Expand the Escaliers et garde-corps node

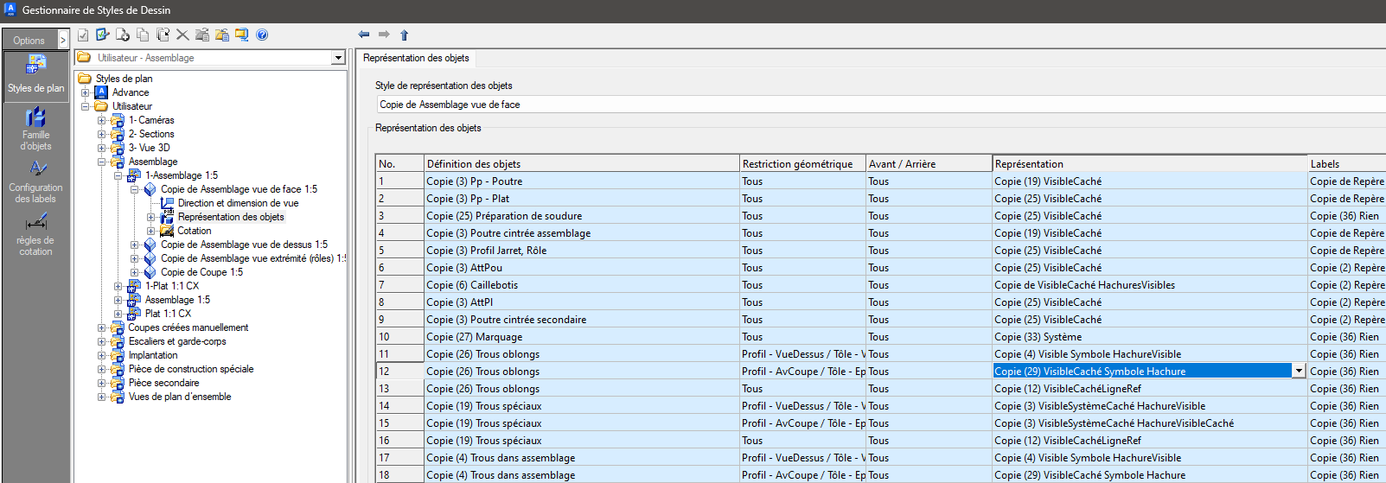[x=101, y=341]
